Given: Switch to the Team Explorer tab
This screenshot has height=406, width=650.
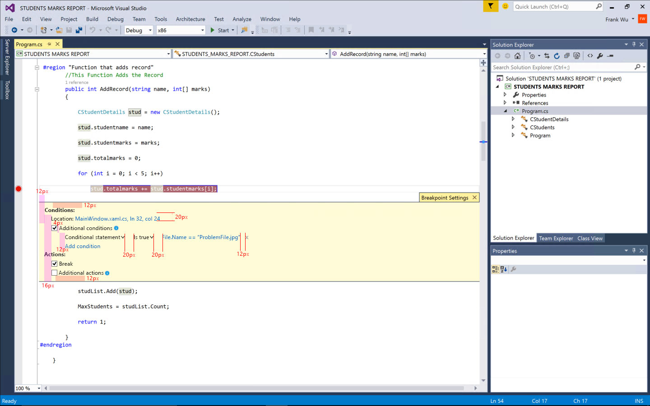Looking at the screenshot, I should coord(556,238).
